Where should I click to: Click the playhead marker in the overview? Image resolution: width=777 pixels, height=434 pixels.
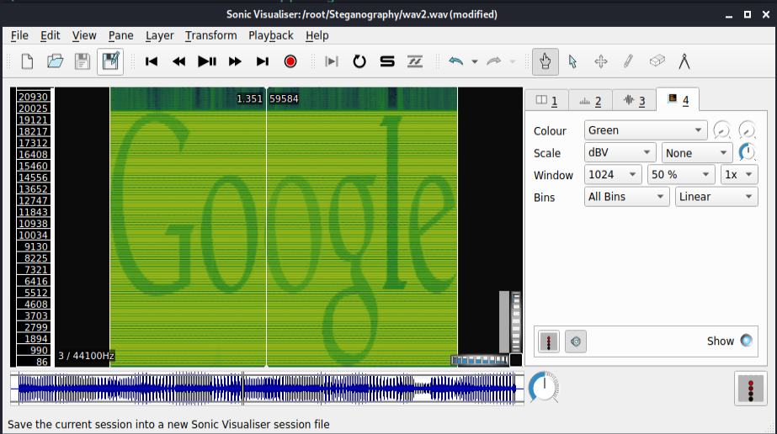click(242, 389)
